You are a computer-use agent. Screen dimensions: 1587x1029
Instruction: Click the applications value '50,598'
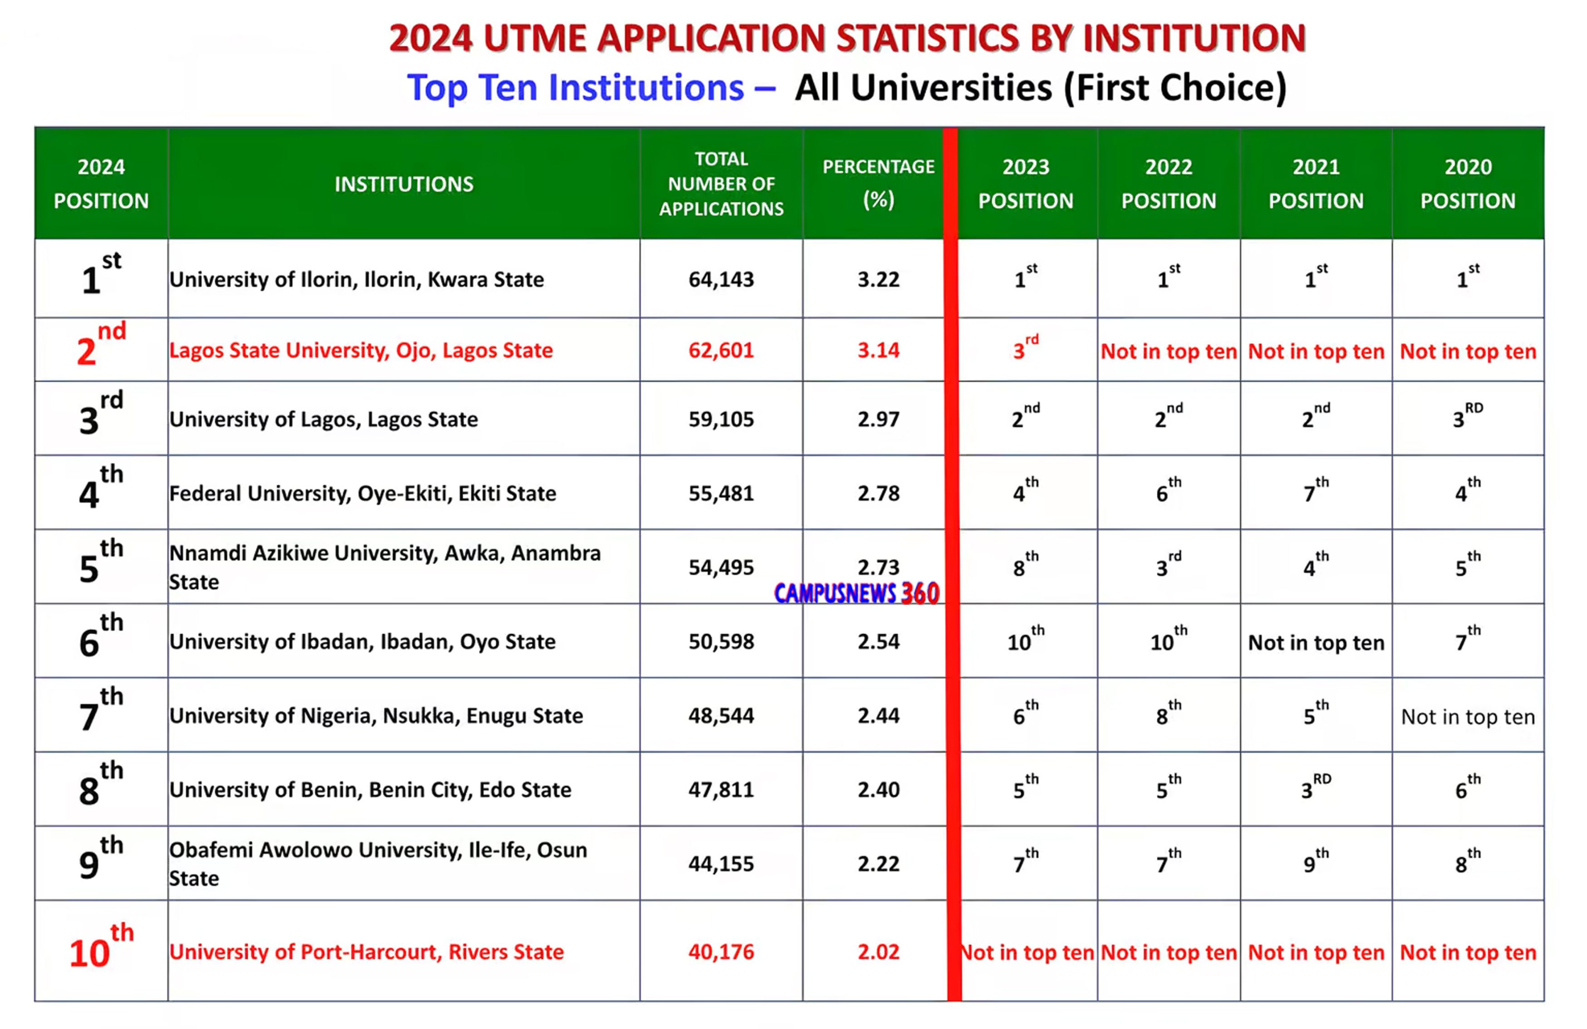coord(721,642)
